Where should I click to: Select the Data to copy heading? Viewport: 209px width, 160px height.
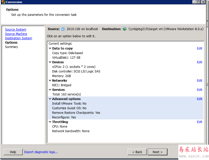[62, 48]
